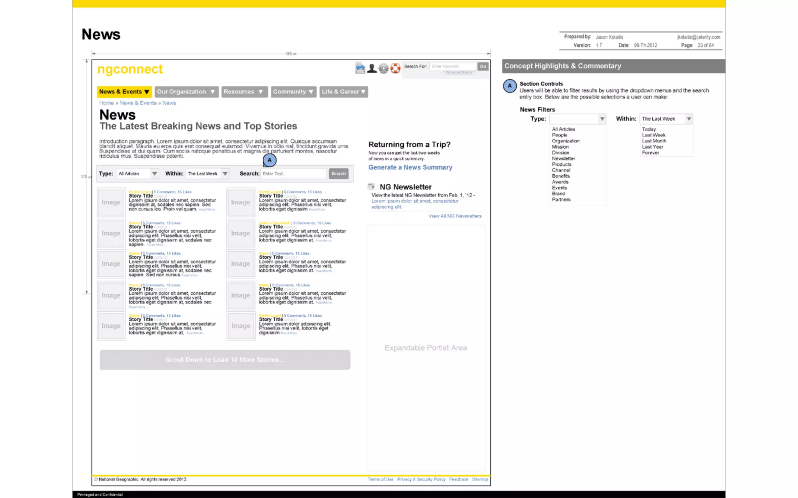
Task: Select the Community navigation menu
Action: tap(293, 92)
